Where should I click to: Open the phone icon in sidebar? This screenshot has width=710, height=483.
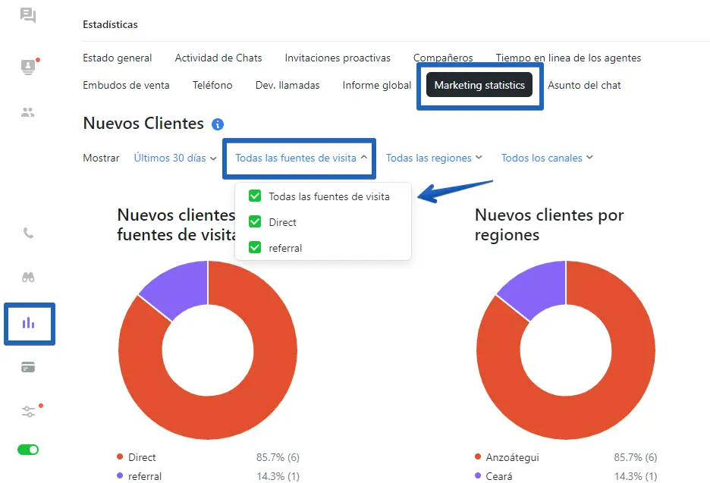click(28, 233)
